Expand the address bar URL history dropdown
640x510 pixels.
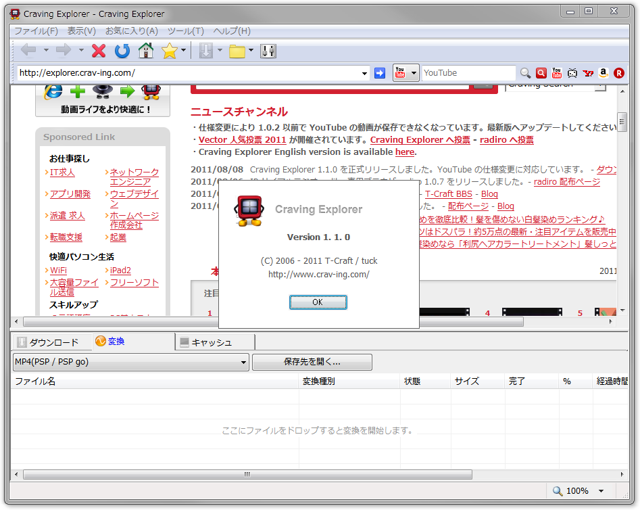pyautogui.click(x=364, y=74)
